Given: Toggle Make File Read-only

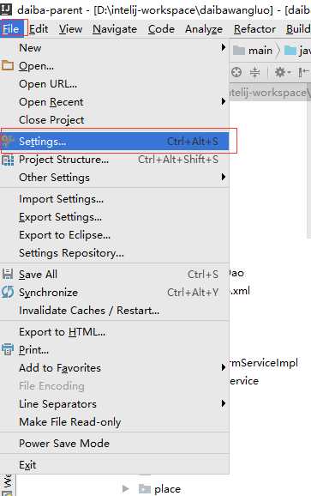Looking at the screenshot, I should (114, 422).
